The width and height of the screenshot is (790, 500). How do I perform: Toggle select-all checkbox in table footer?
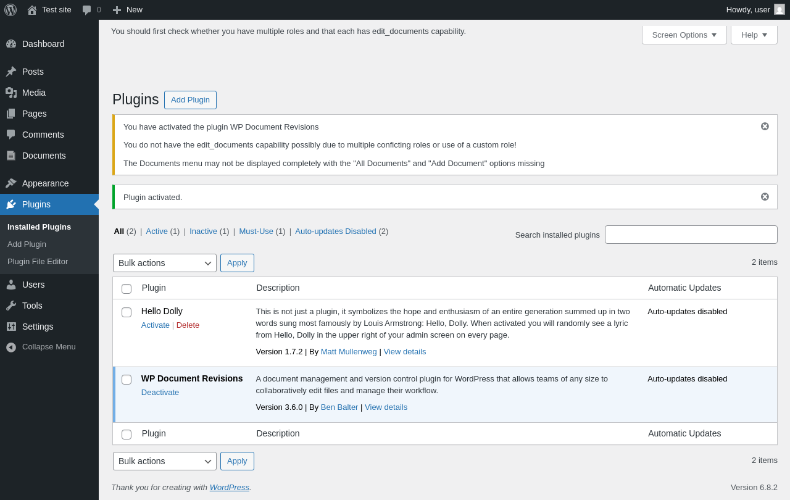click(127, 435)
